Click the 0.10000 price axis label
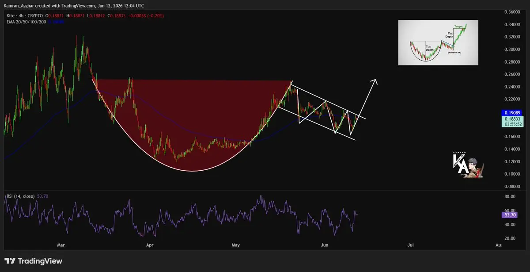 [x=513, y=174]
